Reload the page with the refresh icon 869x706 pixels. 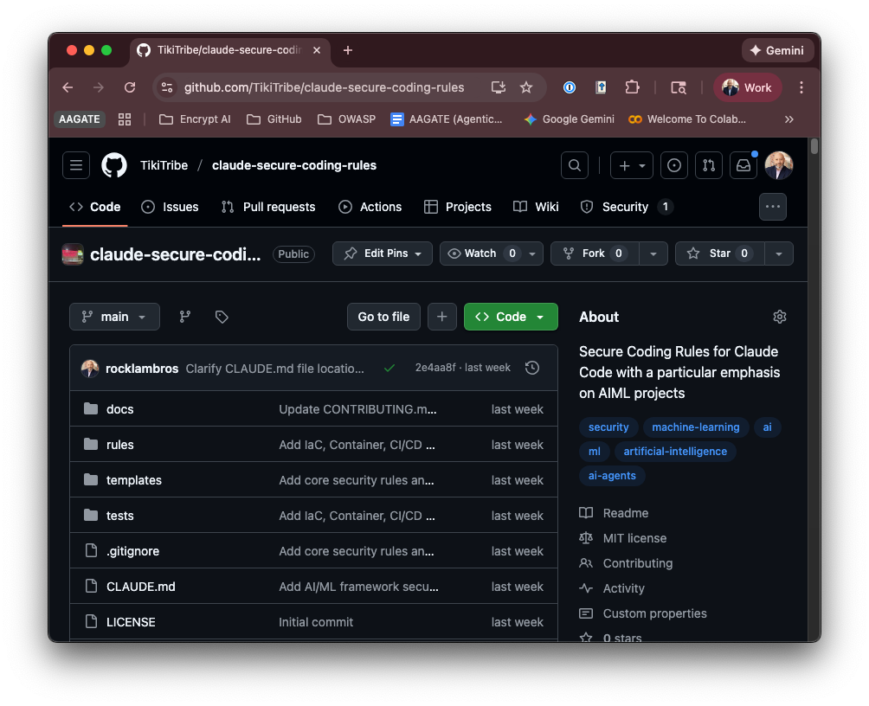tap(130, 87)
